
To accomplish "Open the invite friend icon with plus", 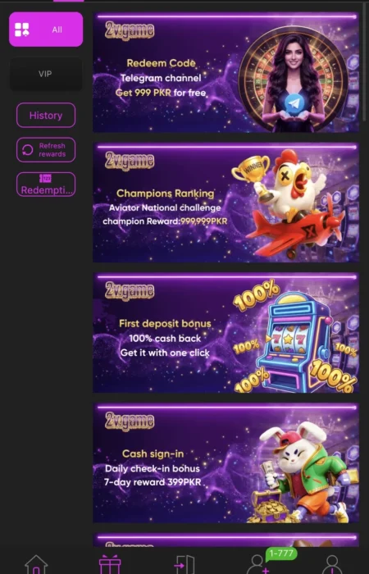I will (257, 565).
